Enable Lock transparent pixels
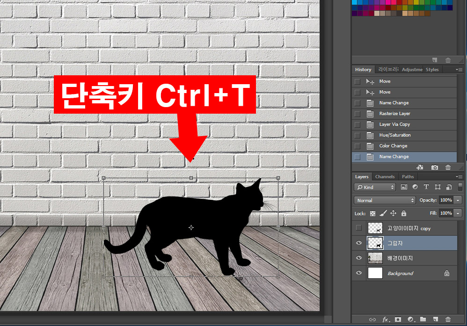 (372, 213)
